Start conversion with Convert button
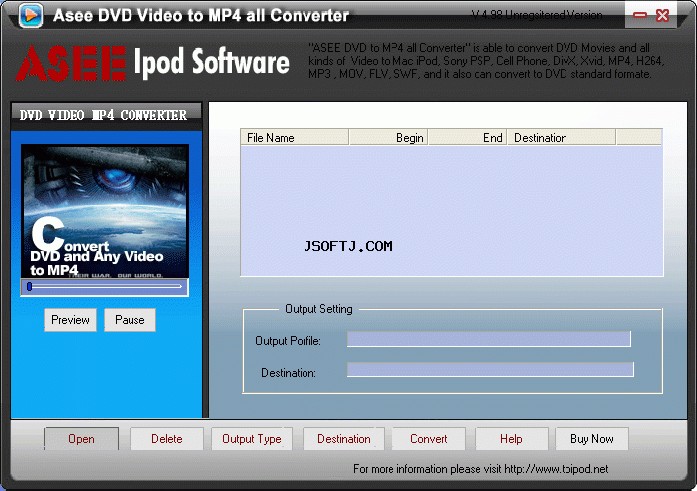 pyautogui.click(x=428, y=439)
